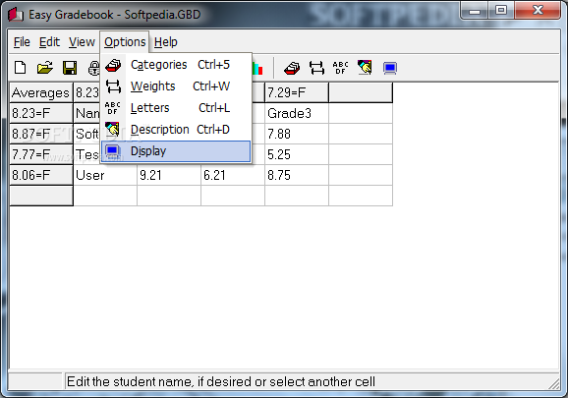The image size is (568, 398).
Task: Click the Weights toolbar icon
Action: [x=316, y=68]
